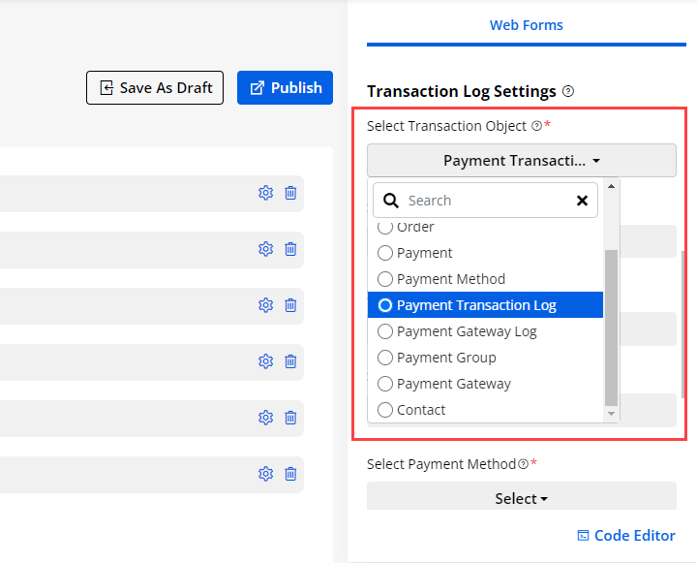Choose the Payment Gateway Log option
Image resolution: width=697 pixels, height=563 pixels.
(385, 331)
